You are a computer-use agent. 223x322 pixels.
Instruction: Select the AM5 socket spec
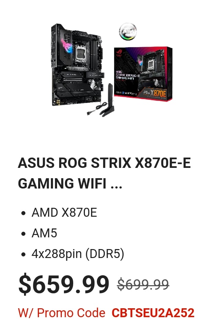click(44, 233)
